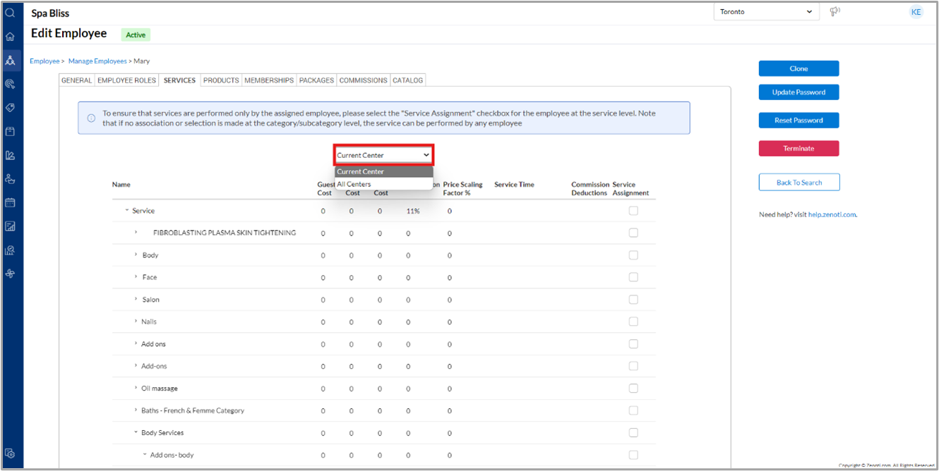Pick Current Center in the open dropdown list

[383, 172]
